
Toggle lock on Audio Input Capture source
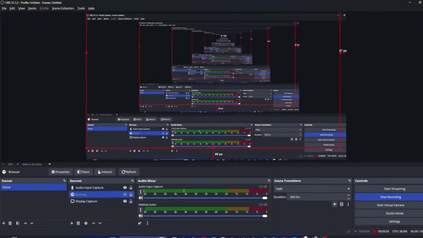(x=131, y=188)
